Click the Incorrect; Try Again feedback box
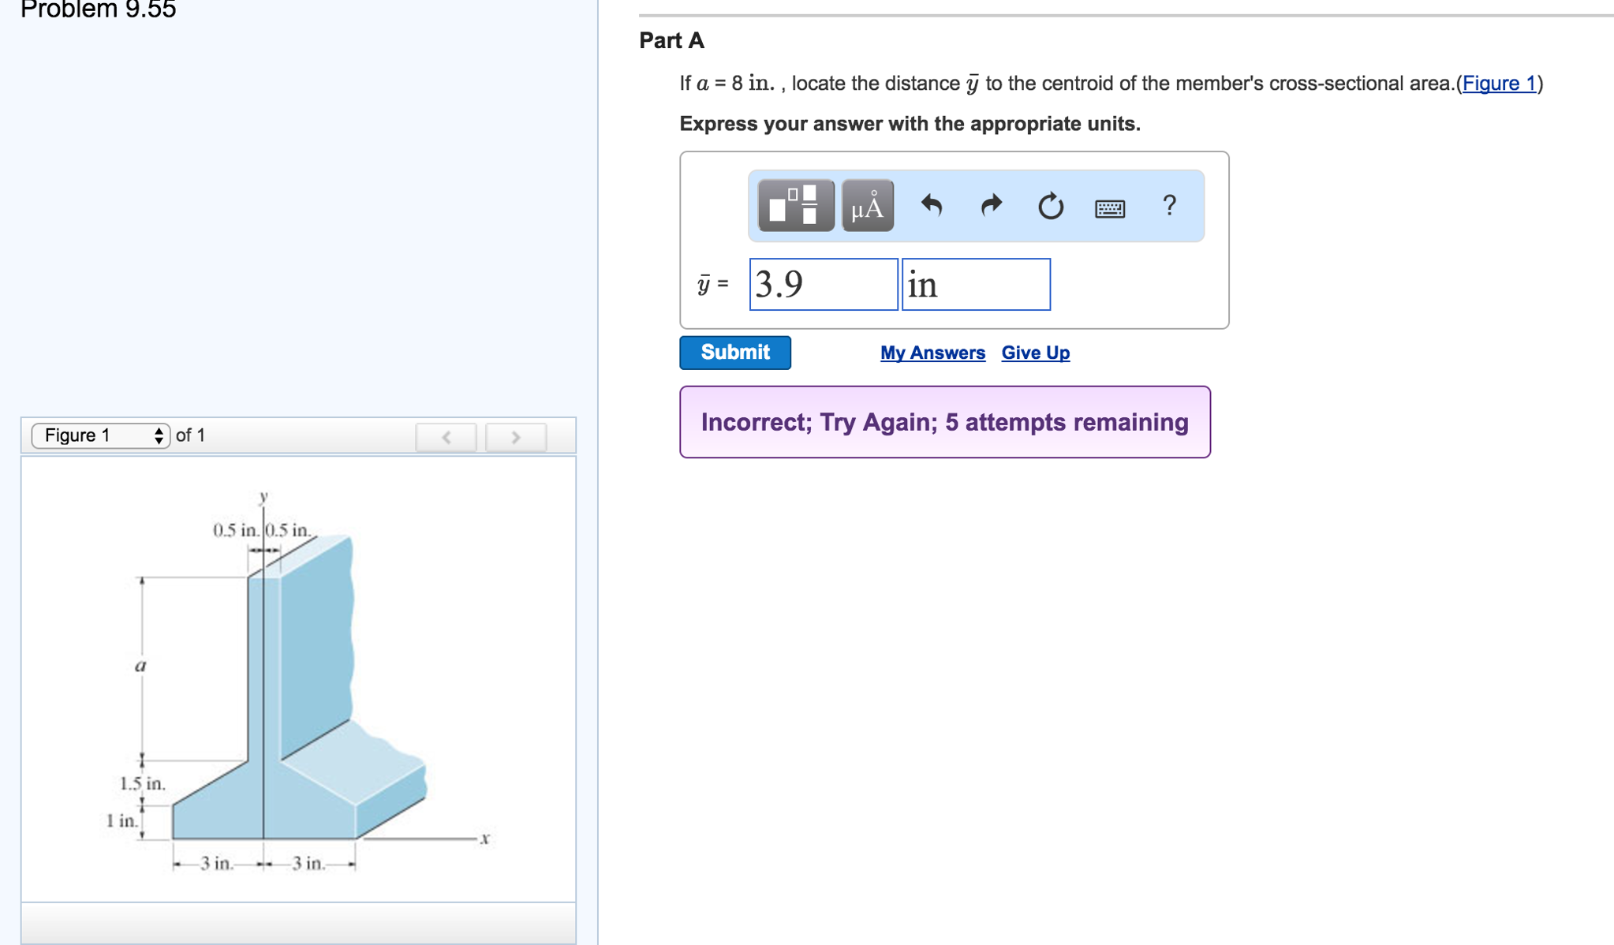This screenshot has width=1614, height=945. pos(943,422)
